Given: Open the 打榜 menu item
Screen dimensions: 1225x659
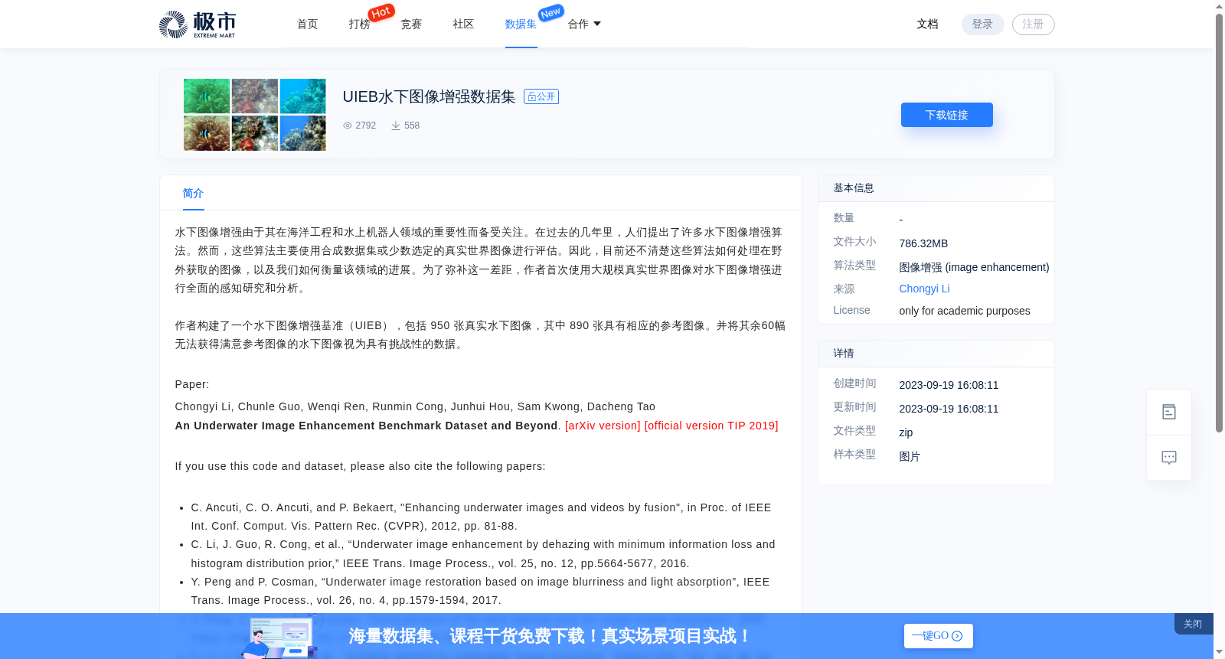Looking at the screenshot, I should click(x=359, y=24).
